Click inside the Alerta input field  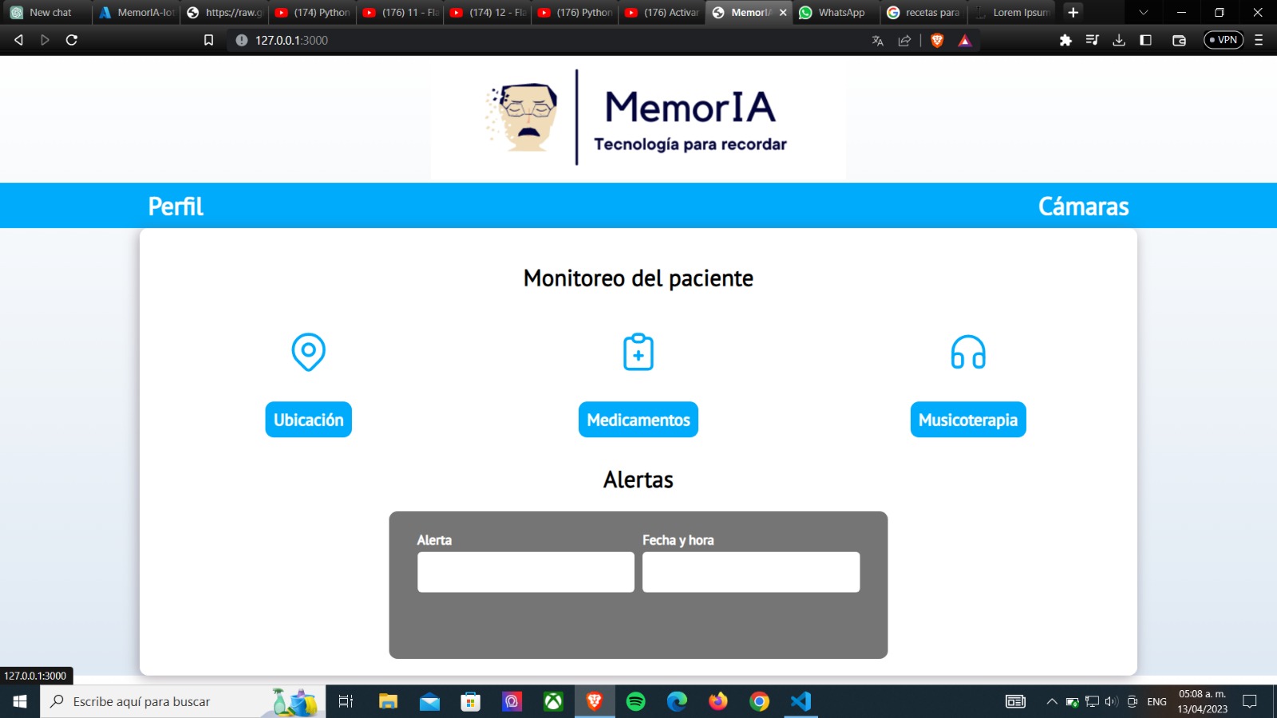(525, 571)
